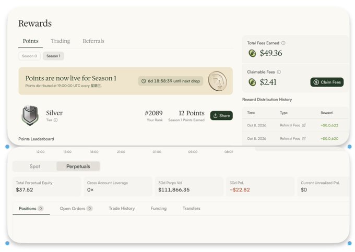Click the countdown until next drop pill
355x252 pixels.
(171, 81)
